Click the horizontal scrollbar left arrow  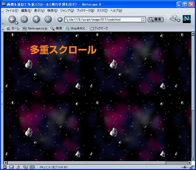(x=5, y=163)
